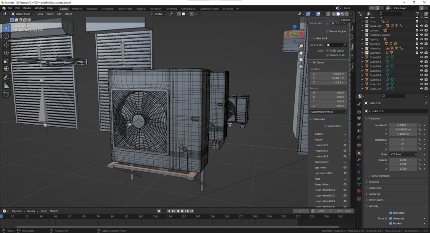Expand the Motion Paths panel
The image size is (430, 233).
click(375, 200)
